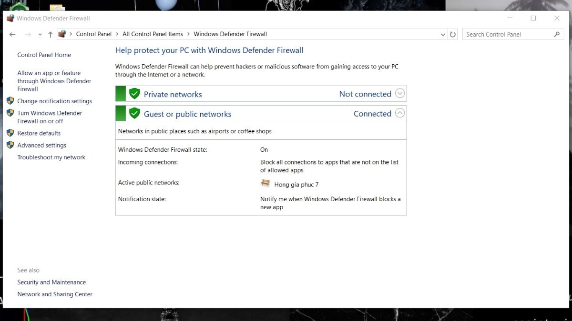Screen dimensions: 572x321
Task: Open Network and Sharing Center link
Action: 55,294
